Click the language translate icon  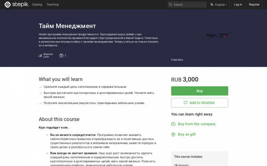point(212,4)
